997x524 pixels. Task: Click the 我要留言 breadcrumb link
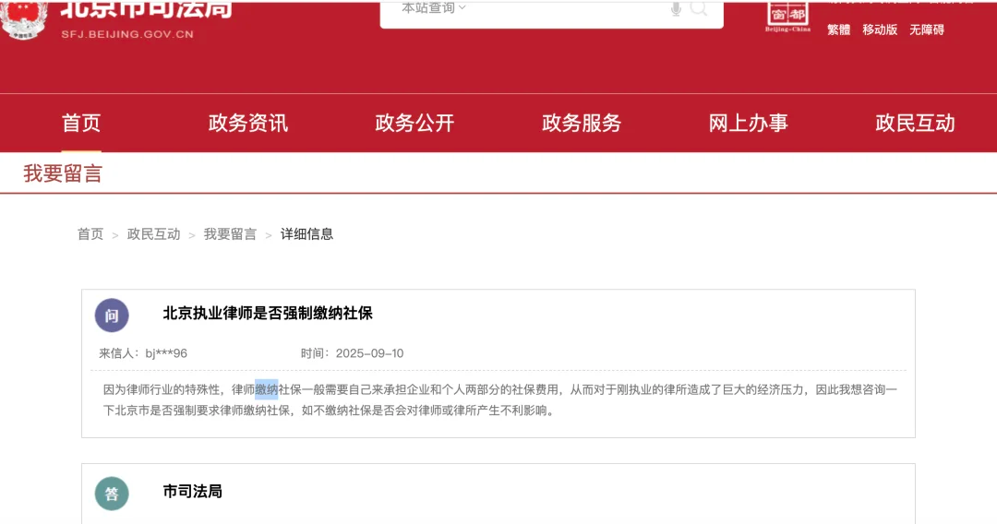pos(230,234)
